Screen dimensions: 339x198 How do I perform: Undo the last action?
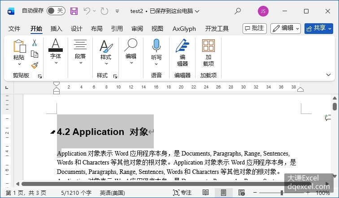click(87, 11)
